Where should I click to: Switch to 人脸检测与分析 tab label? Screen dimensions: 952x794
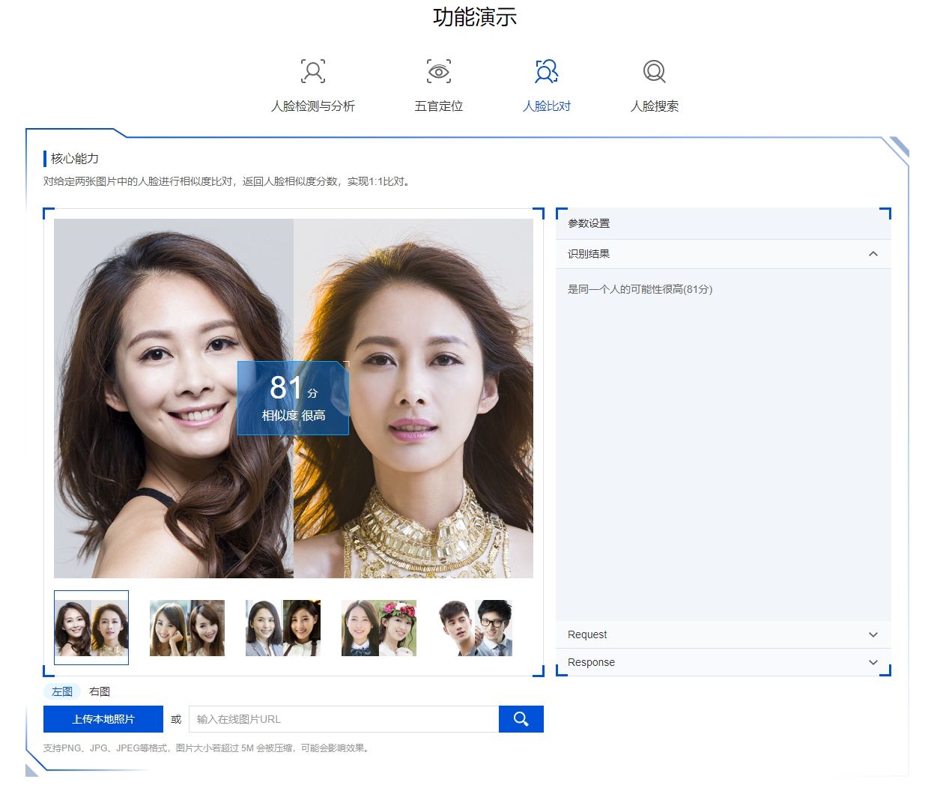pyautogui.click(x=313, y=106)
